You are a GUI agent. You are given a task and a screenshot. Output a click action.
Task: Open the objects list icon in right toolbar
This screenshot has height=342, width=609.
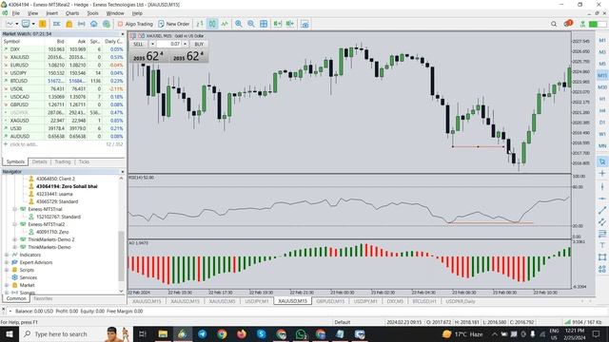click(x=602, y=269)
